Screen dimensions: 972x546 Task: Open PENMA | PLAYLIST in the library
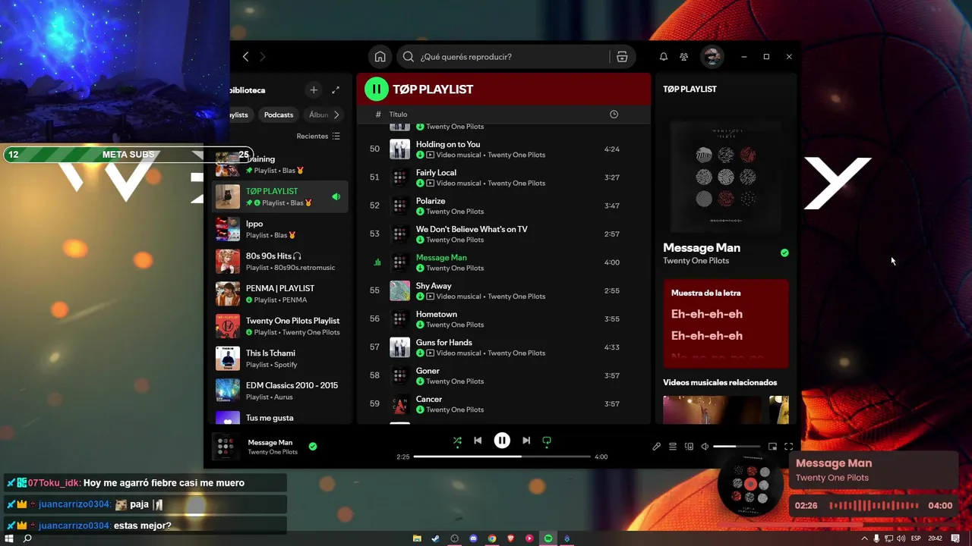(x=280, y=293)
